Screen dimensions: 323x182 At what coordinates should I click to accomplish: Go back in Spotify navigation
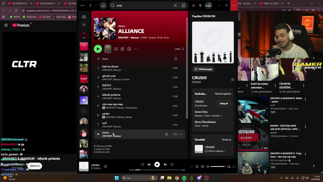tap(90, 5)
